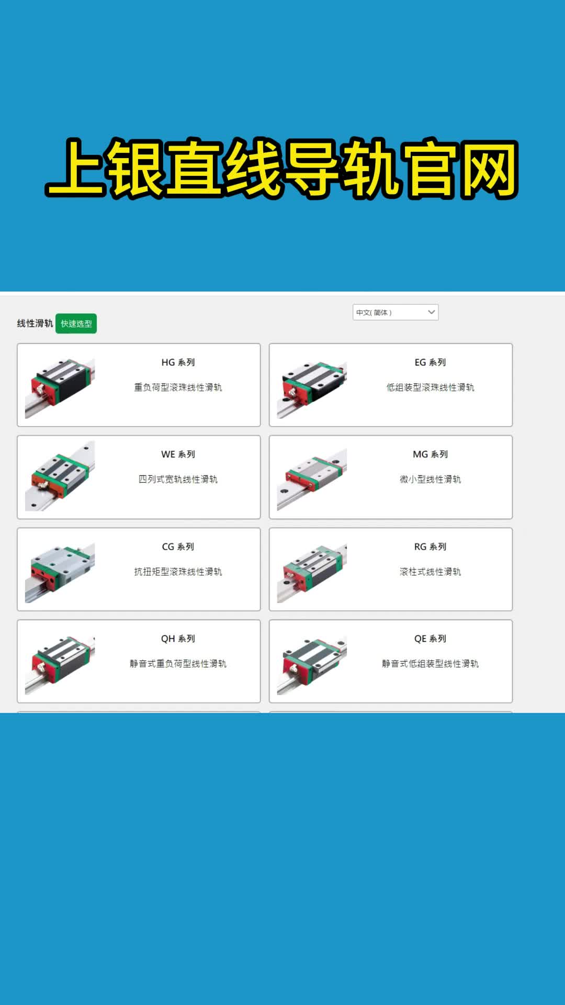
Task: Click 滚柱式线性滑轨 description
Action: click(430, 572)
